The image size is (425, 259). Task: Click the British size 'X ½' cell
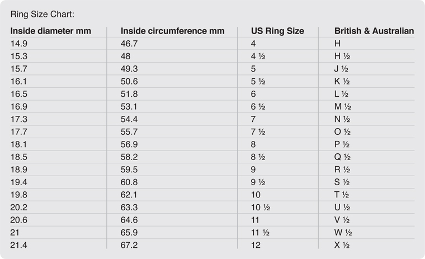[x=342, y=244]
